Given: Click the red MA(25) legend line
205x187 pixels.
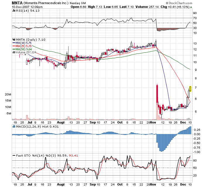Looking at the screenshot, I should 14,46.
